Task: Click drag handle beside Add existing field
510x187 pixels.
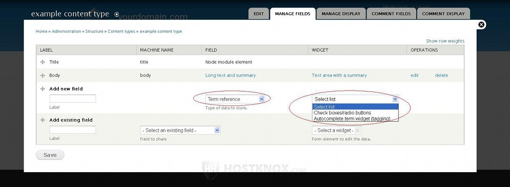Action: pos(42,120)
